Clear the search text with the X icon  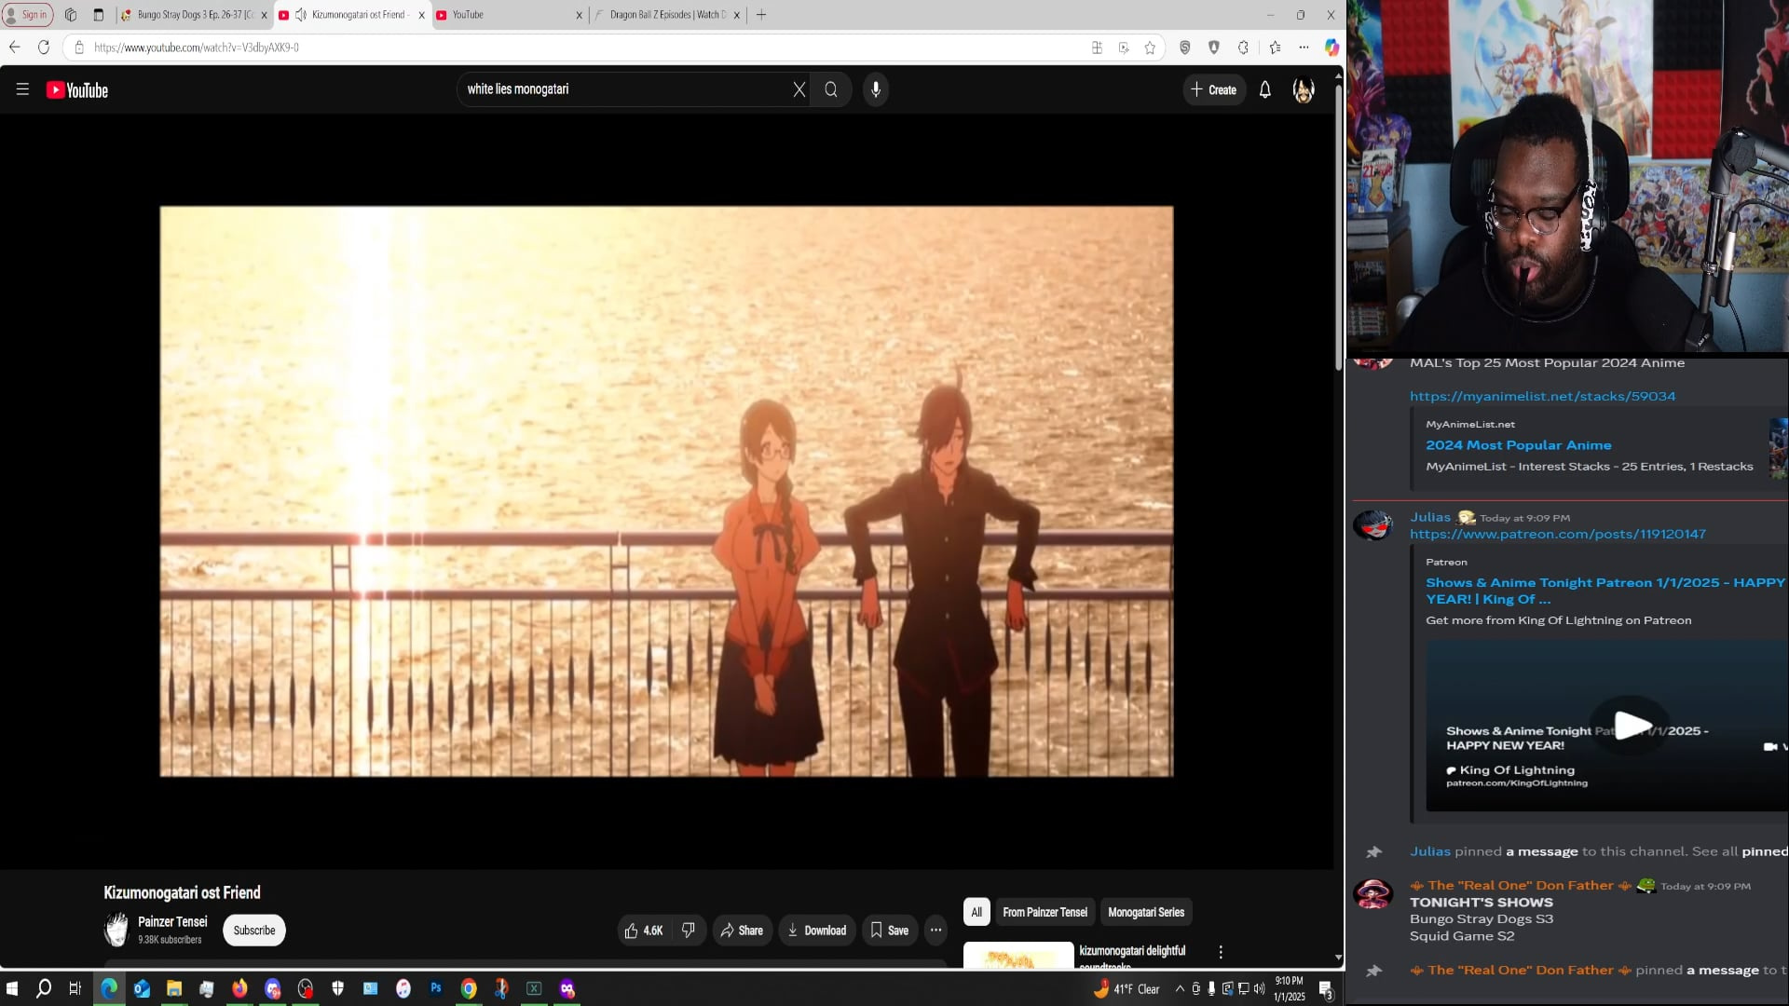tap(799, 89)
